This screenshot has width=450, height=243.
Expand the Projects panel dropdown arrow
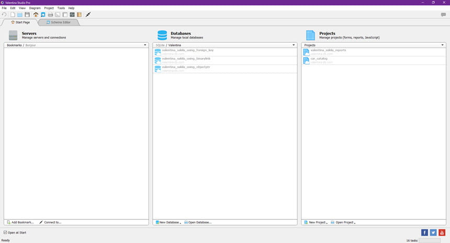[442, 45]
